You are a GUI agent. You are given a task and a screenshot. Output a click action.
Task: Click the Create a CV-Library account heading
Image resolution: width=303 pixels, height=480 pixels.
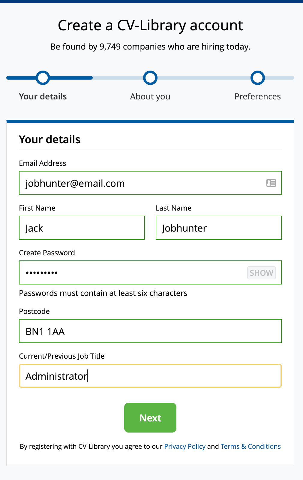click(x=150, y=25)
